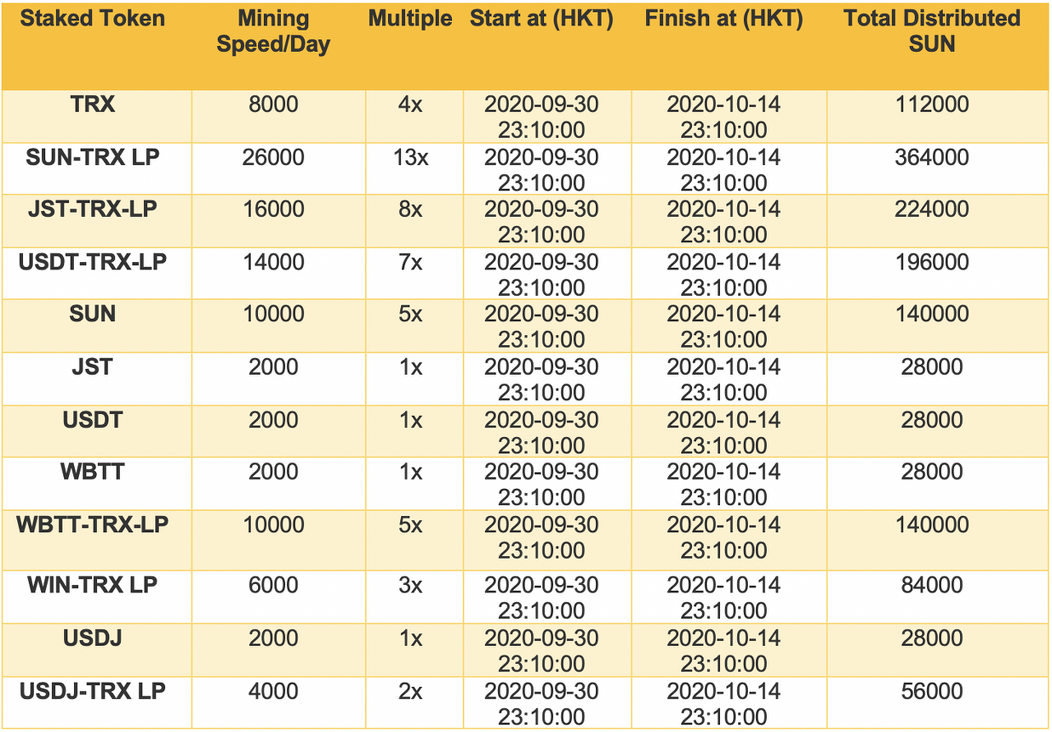Click the WBTT staked token cell

point(93,472)
